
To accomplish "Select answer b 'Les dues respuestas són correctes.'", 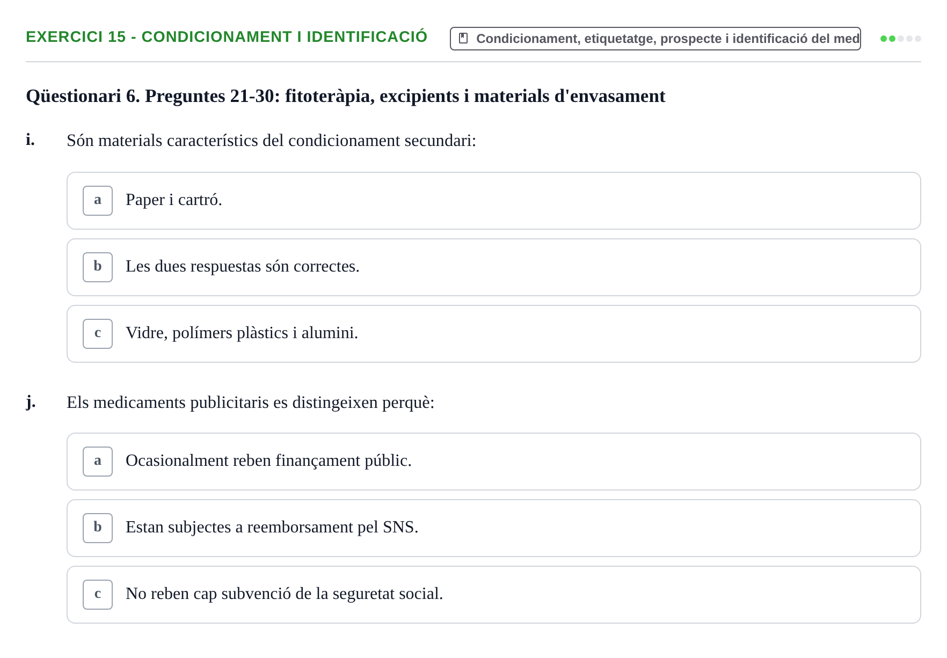I will [x=493, y=267].
